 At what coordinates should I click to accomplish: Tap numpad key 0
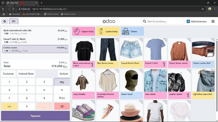click(27, 106)
